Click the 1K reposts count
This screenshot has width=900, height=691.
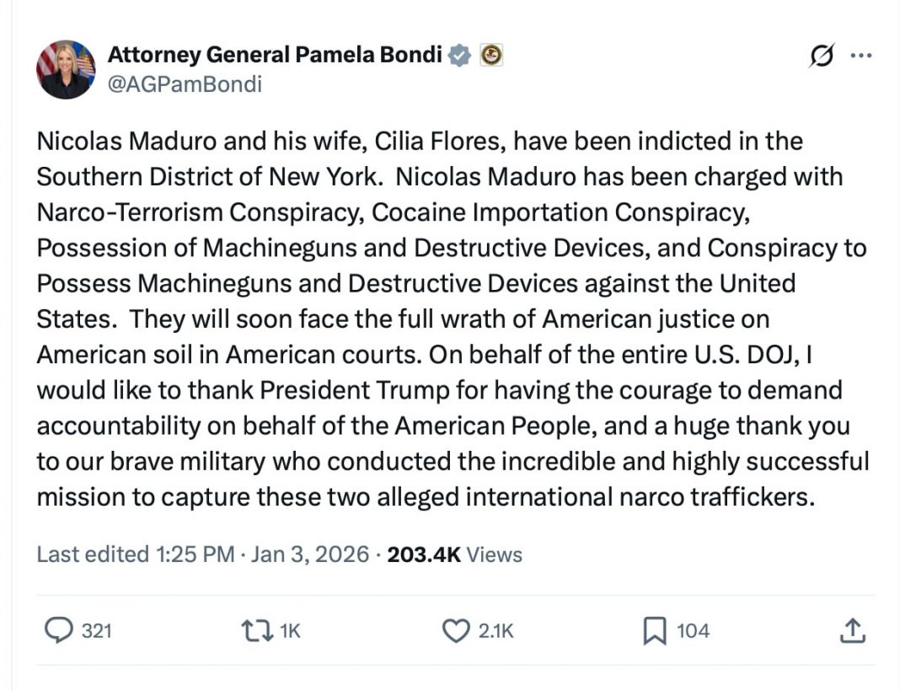coord(289,630)
